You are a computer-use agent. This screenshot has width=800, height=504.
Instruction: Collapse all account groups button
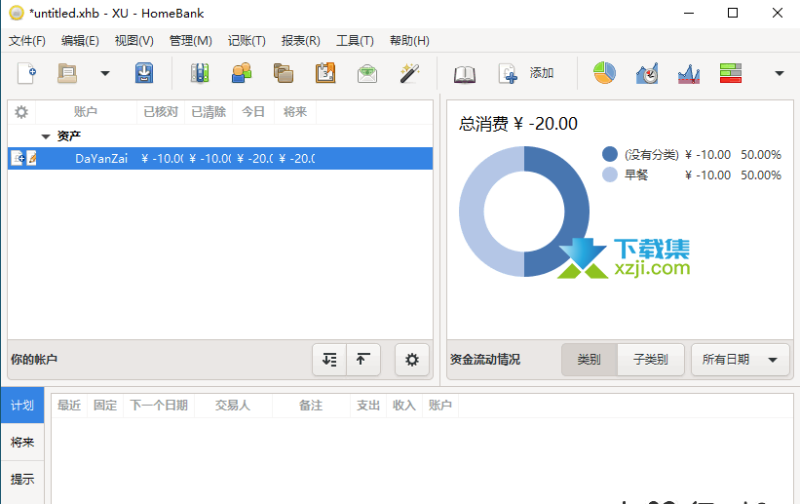tap(363, 360)
